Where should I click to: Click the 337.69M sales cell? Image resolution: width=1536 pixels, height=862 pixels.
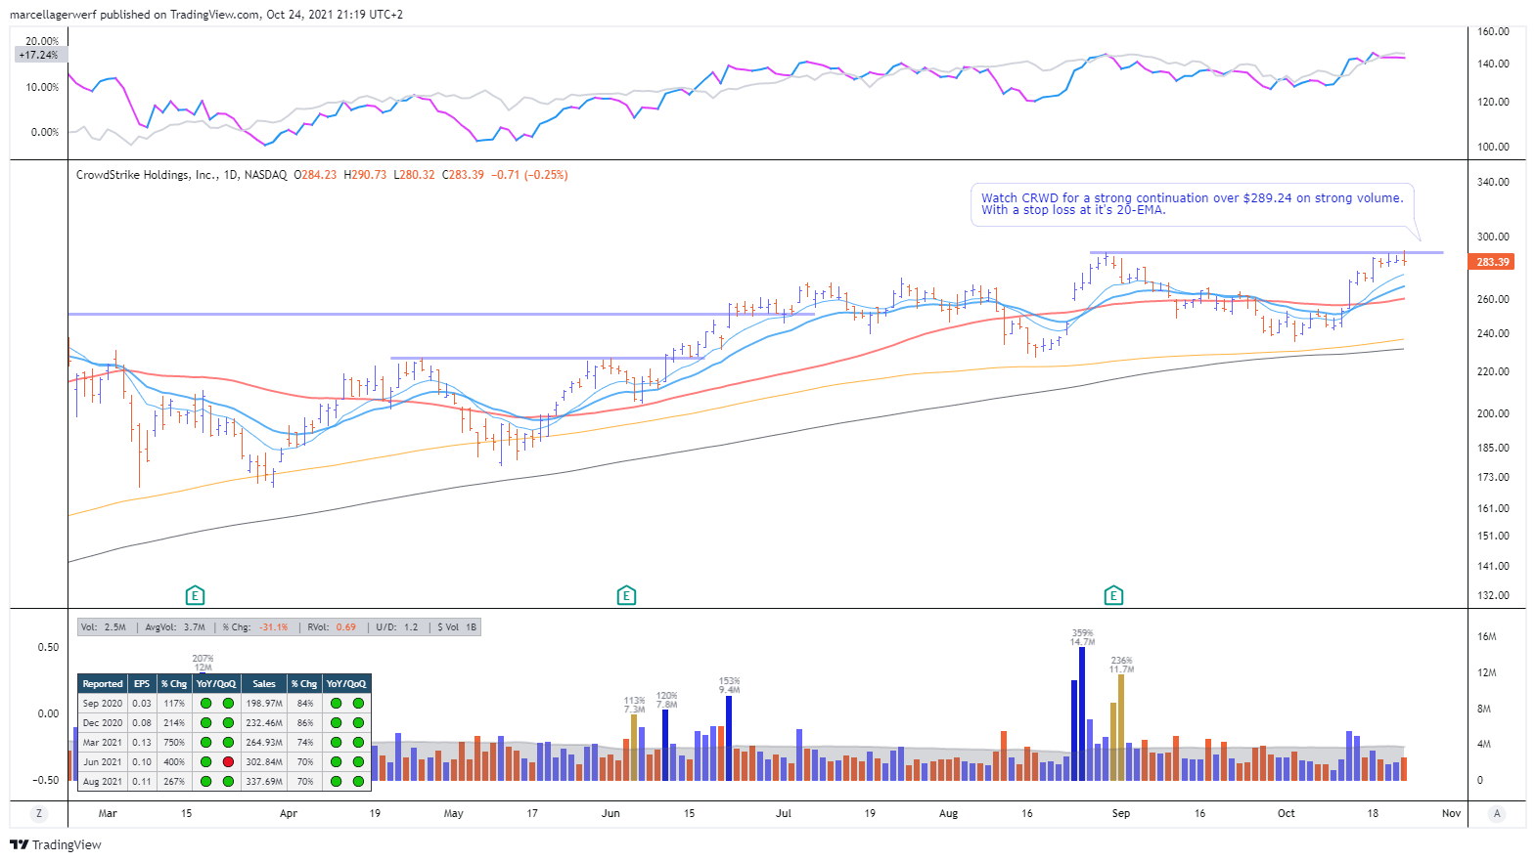tap(264, 782)
